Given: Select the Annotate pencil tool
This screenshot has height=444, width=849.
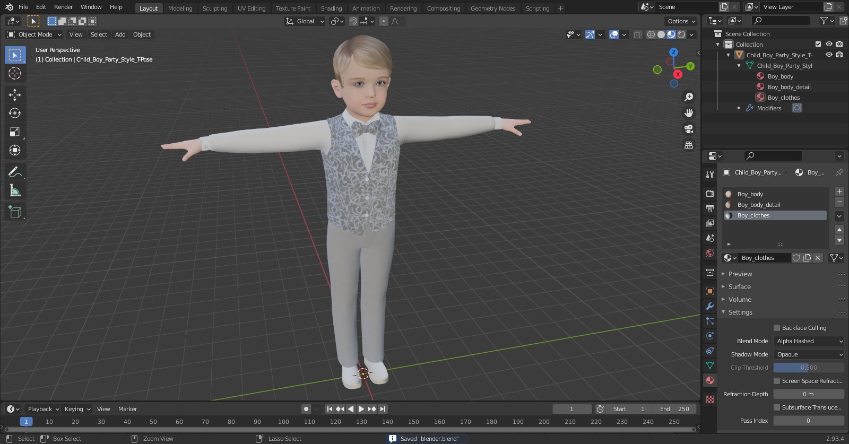Looking at the screenshot, I should point(15,171).
